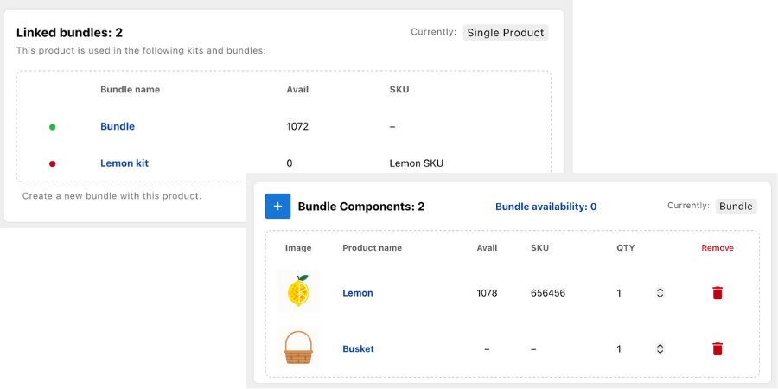Viewport: 778px width, 389px height.
Task: Delete the Lemon component with trash icon
Action: [717, 293]
